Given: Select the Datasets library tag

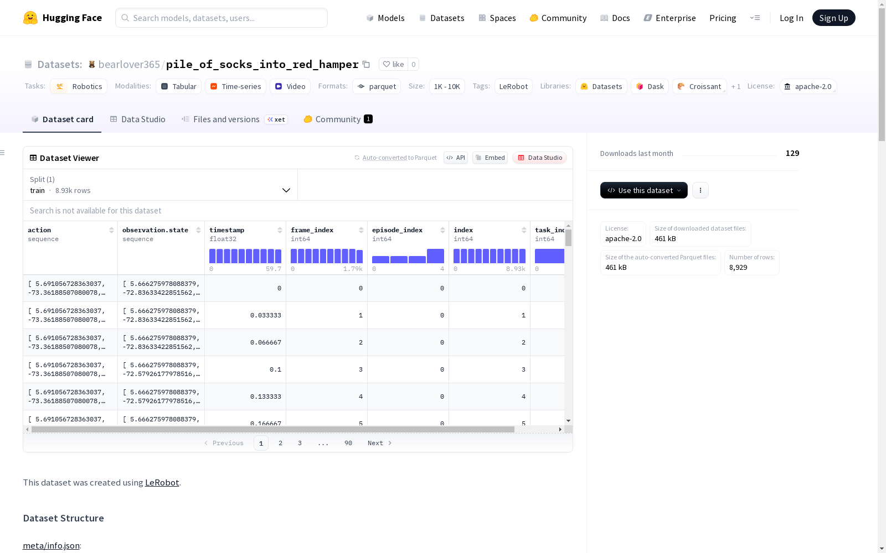Looking at the screenshot, I should point(601,86).
